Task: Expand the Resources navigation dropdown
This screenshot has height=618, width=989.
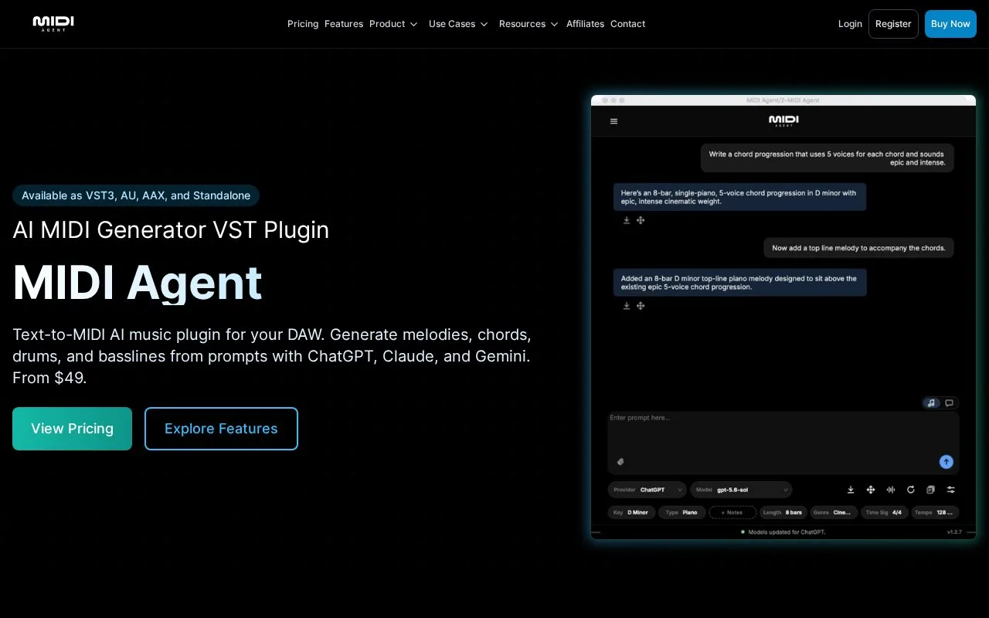Action: [x=528, y=24]
